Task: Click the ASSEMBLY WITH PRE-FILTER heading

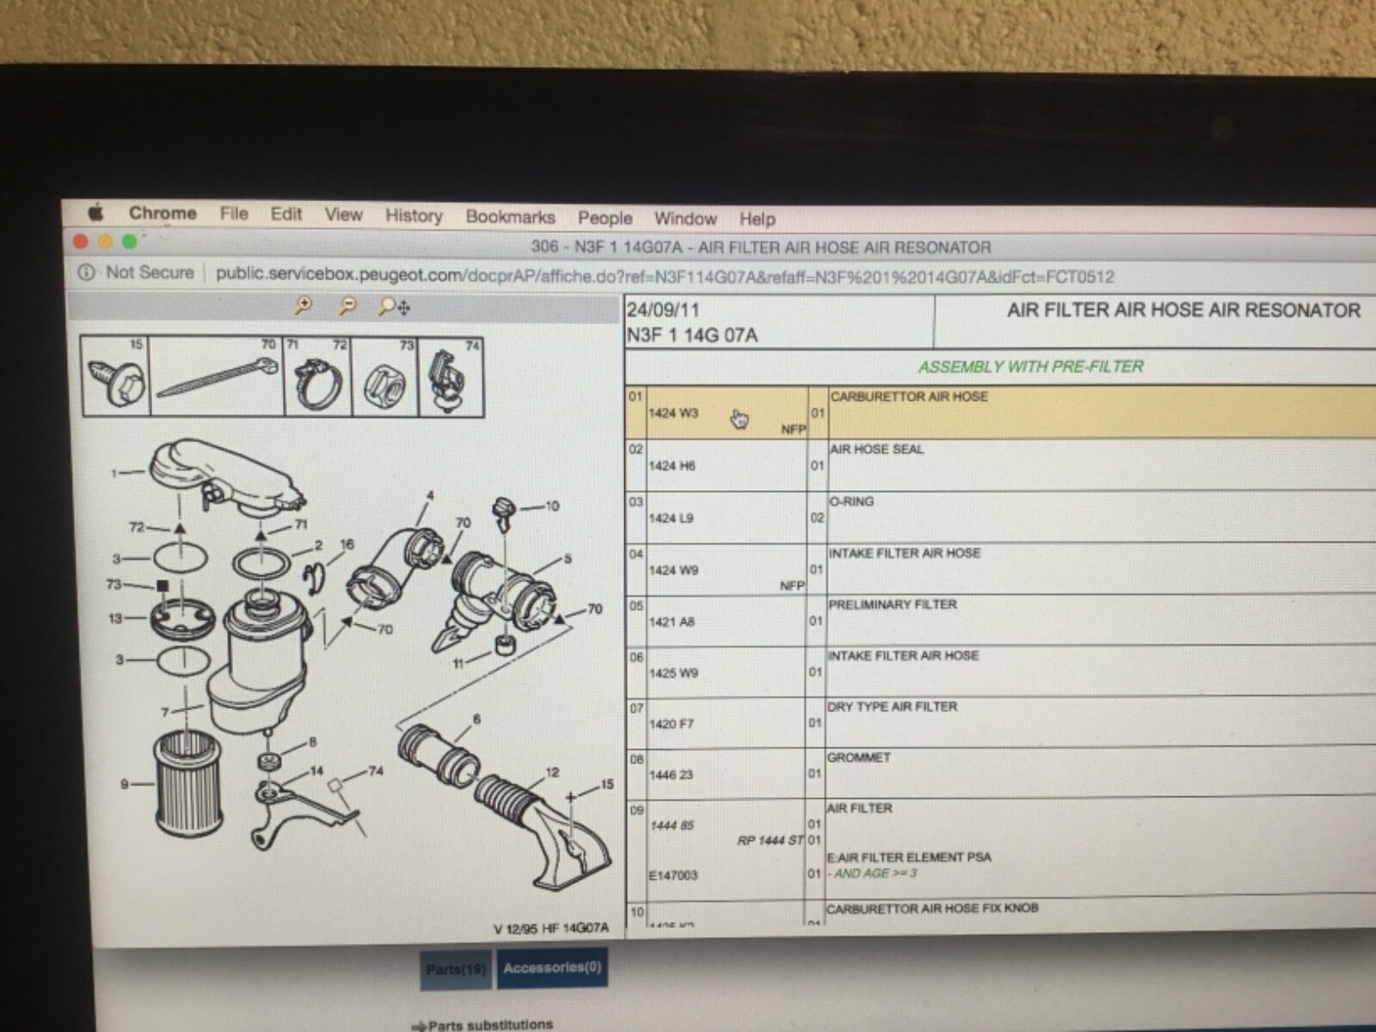Action: click(x=1030, y=366)
